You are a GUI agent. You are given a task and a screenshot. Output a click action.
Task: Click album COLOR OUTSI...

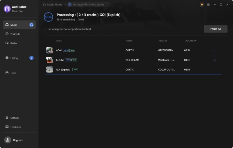pos(167,69)
